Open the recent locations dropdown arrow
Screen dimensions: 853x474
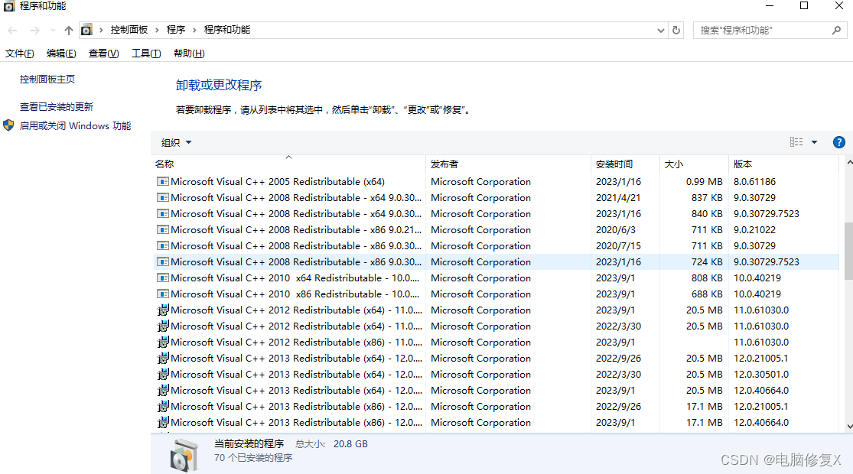[x=53, y=31]
